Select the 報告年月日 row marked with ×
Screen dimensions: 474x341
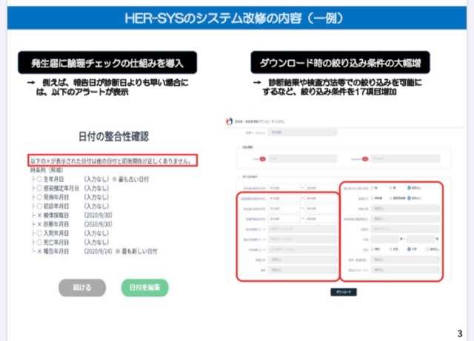point(95,251)
